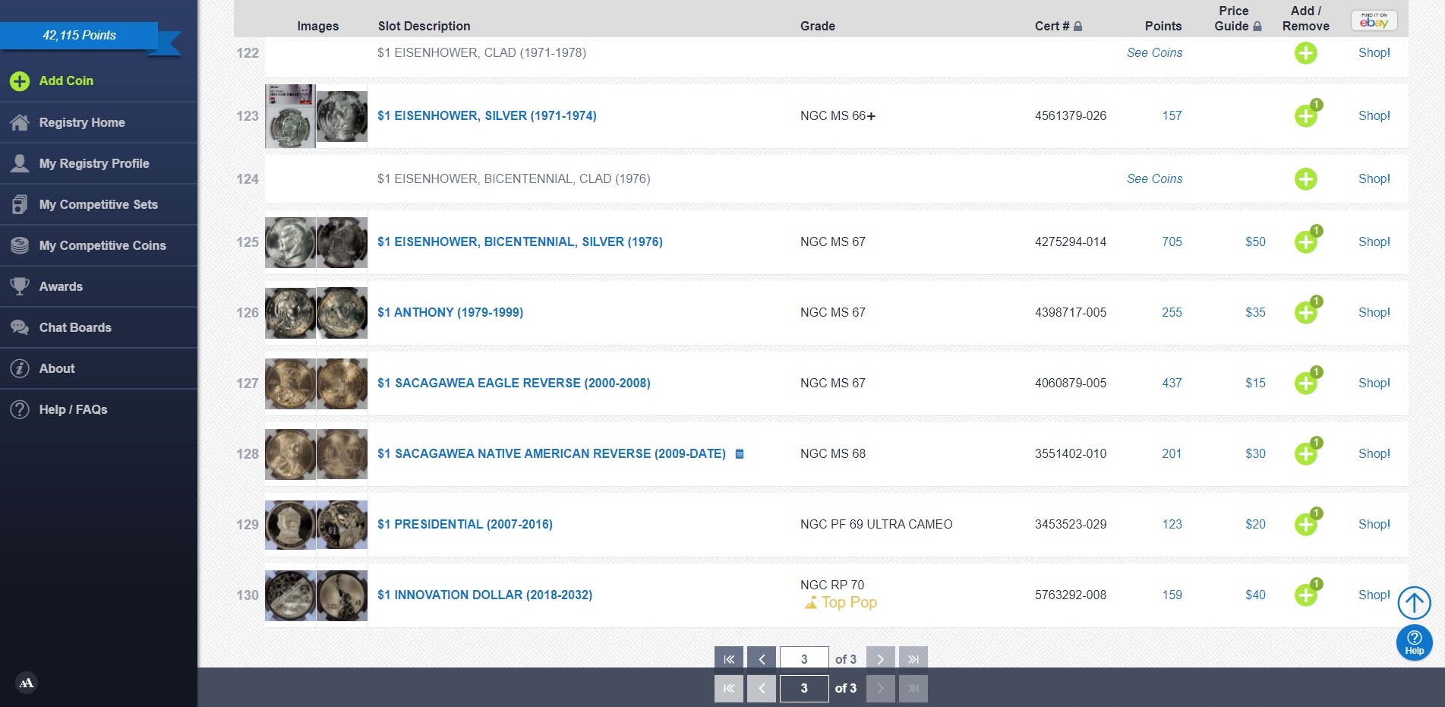Click last page arrow in upper pager
The image size is (1445, 707).
(x=913, y=658)
